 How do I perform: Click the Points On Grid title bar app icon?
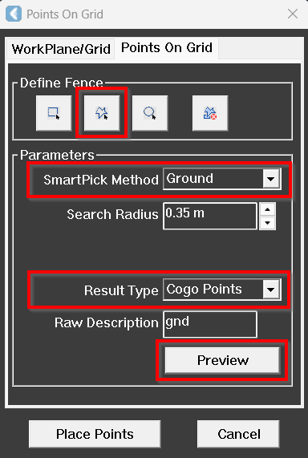pyautogui.click(x=14, y=14)
